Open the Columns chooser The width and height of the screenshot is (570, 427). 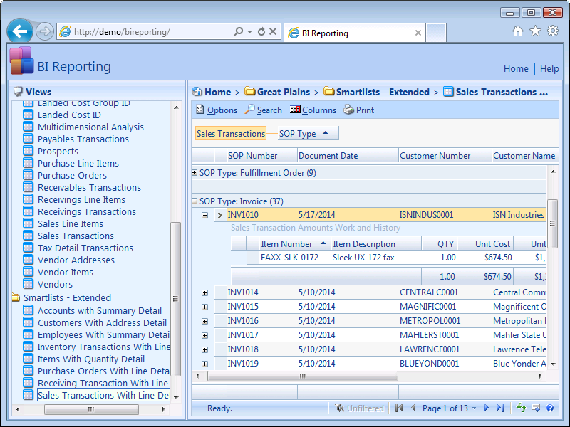313,110
